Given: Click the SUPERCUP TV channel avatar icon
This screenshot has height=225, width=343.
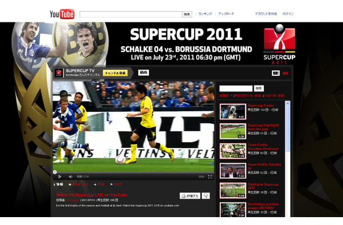Looking at the screenshot, I should [x=58, y=73].
